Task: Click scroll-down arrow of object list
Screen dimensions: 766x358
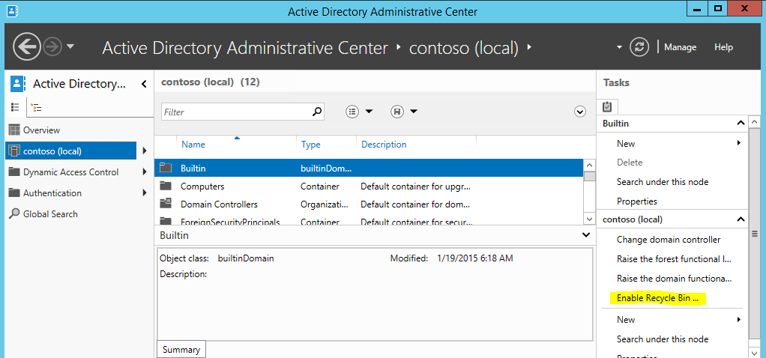Action: point(590,219)
